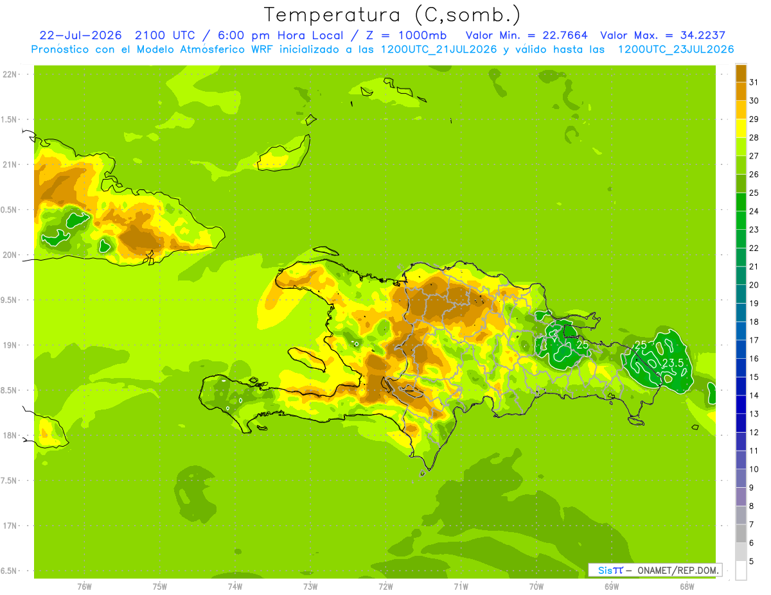The height and width of the screenshot is (595, 771).
Task: Click the "1200UTC_23JUL2026" valid-until time
Action: [676, 49]
